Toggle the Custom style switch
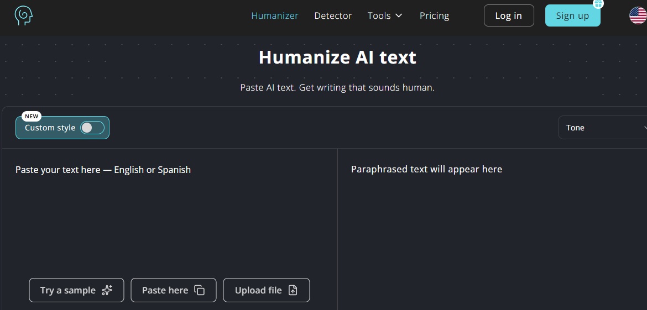Image resolution: width=647 pixels, height=310 pixels. 92,128
